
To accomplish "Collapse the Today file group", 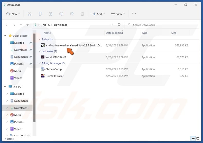I will 40,39.
